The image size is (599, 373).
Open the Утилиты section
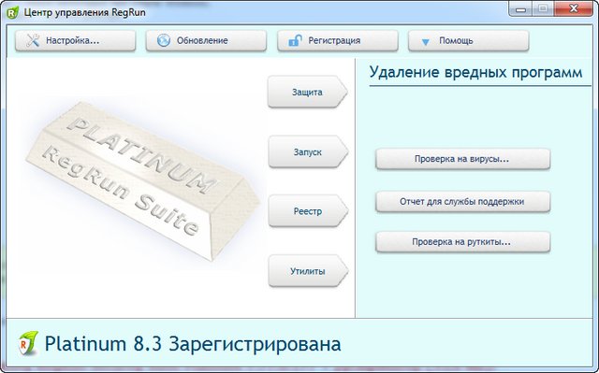click(308, 271)
